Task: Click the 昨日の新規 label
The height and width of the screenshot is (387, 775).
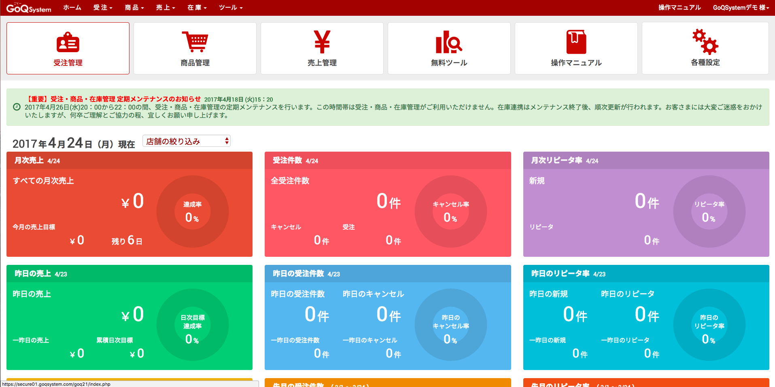Action: click(x=549, y=294)
